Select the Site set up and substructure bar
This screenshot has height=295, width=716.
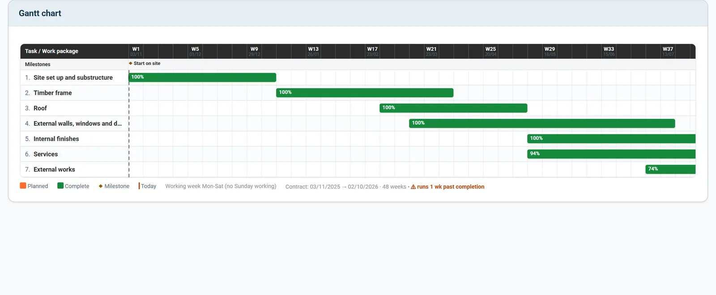click(x=202, y=77)
